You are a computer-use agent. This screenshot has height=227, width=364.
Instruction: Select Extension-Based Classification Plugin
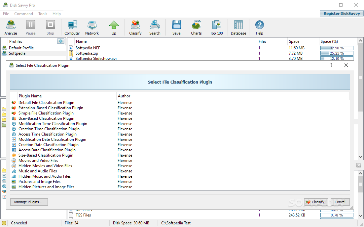coord(51,108)
